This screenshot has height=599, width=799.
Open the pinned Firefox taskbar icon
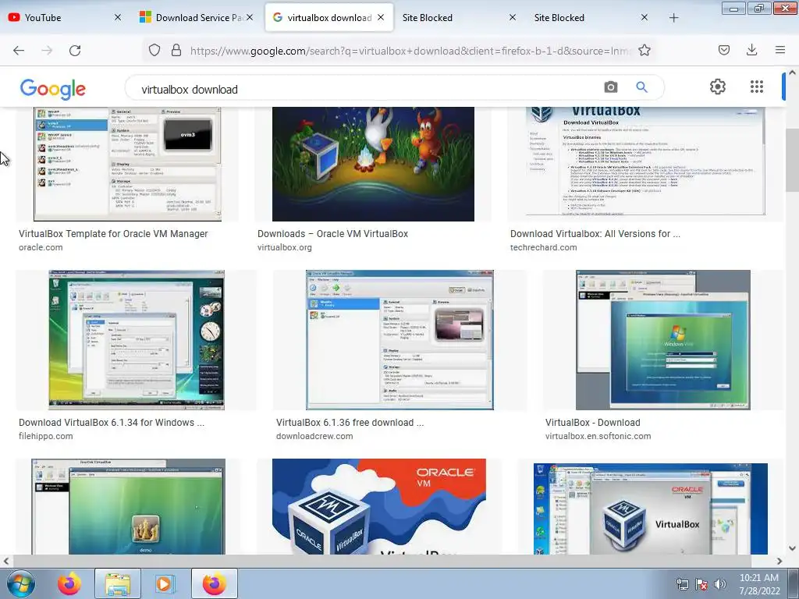pyautogui.click(x=69, y=583)
